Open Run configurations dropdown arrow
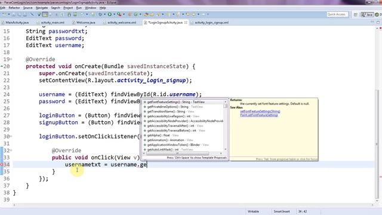The image size is (382, 215). pos(114,14)
